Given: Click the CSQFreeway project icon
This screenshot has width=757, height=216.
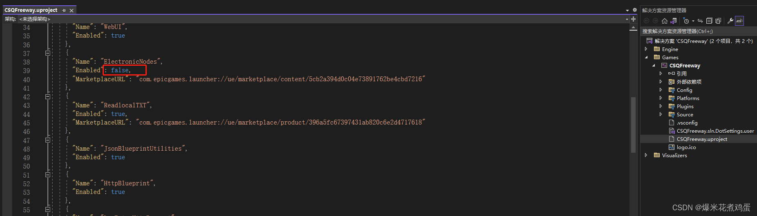Looking at the screenshot, I should [664, 65].
